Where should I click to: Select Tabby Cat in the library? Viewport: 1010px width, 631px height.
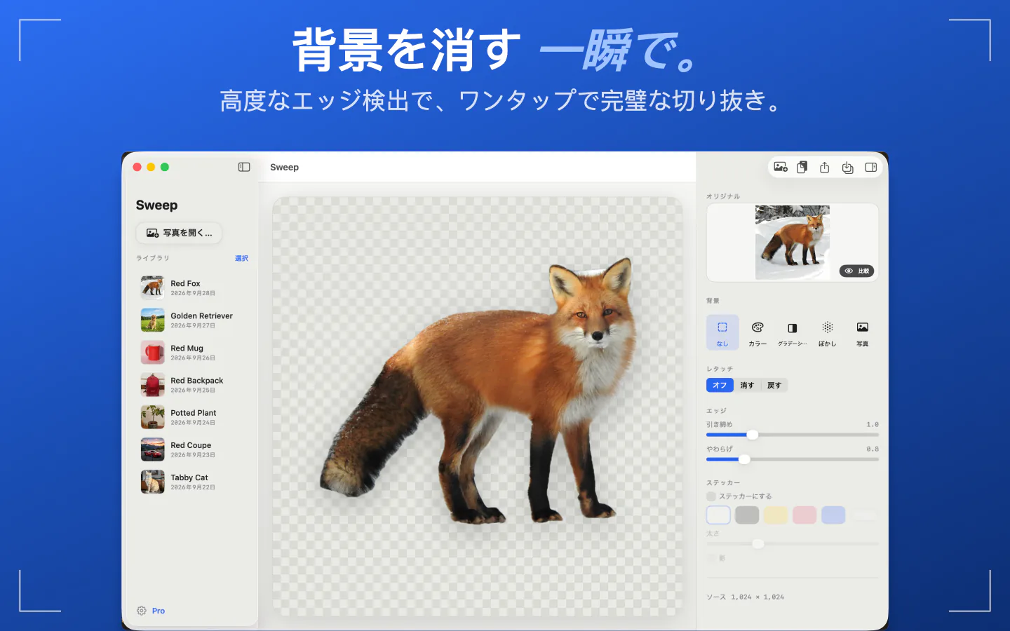192,481
